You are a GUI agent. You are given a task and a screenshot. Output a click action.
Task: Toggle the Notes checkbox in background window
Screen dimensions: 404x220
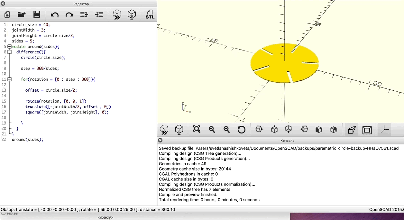click(x=4, y=213)
